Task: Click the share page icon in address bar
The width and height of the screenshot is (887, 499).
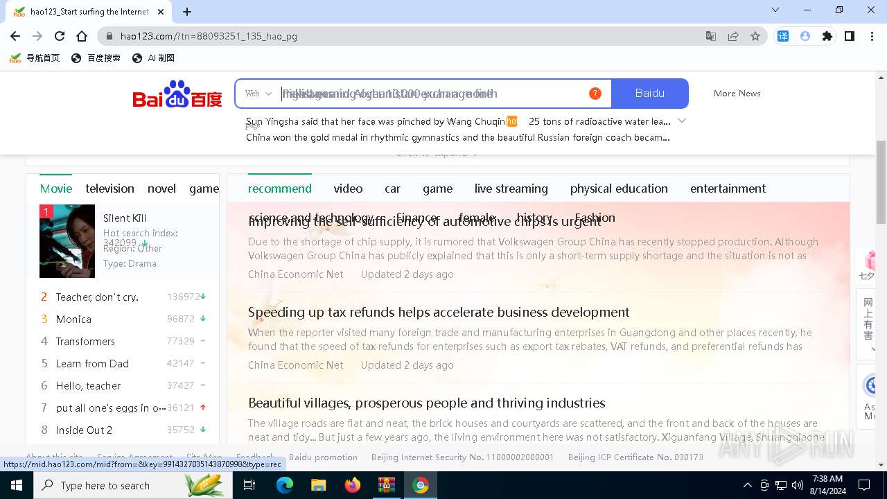Action: (x=733, y=36)
